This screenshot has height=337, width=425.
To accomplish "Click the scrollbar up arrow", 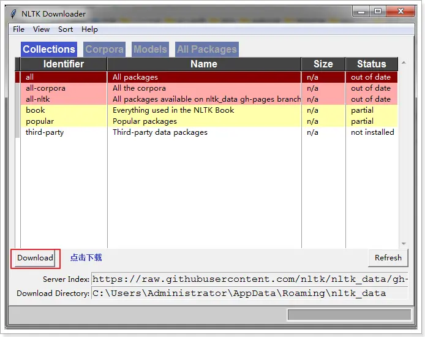I will point(404,62).
